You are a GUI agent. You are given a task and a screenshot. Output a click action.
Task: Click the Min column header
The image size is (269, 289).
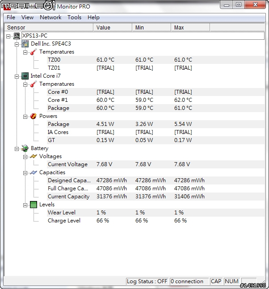point(151,27)
